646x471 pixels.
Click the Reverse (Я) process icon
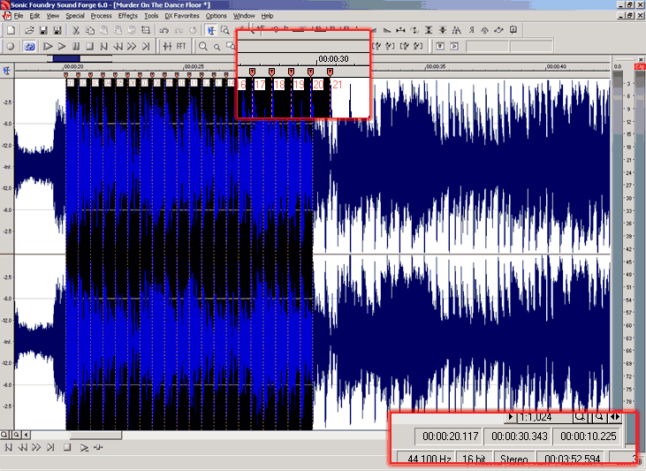pyautogui.click(x=471, y=30)
